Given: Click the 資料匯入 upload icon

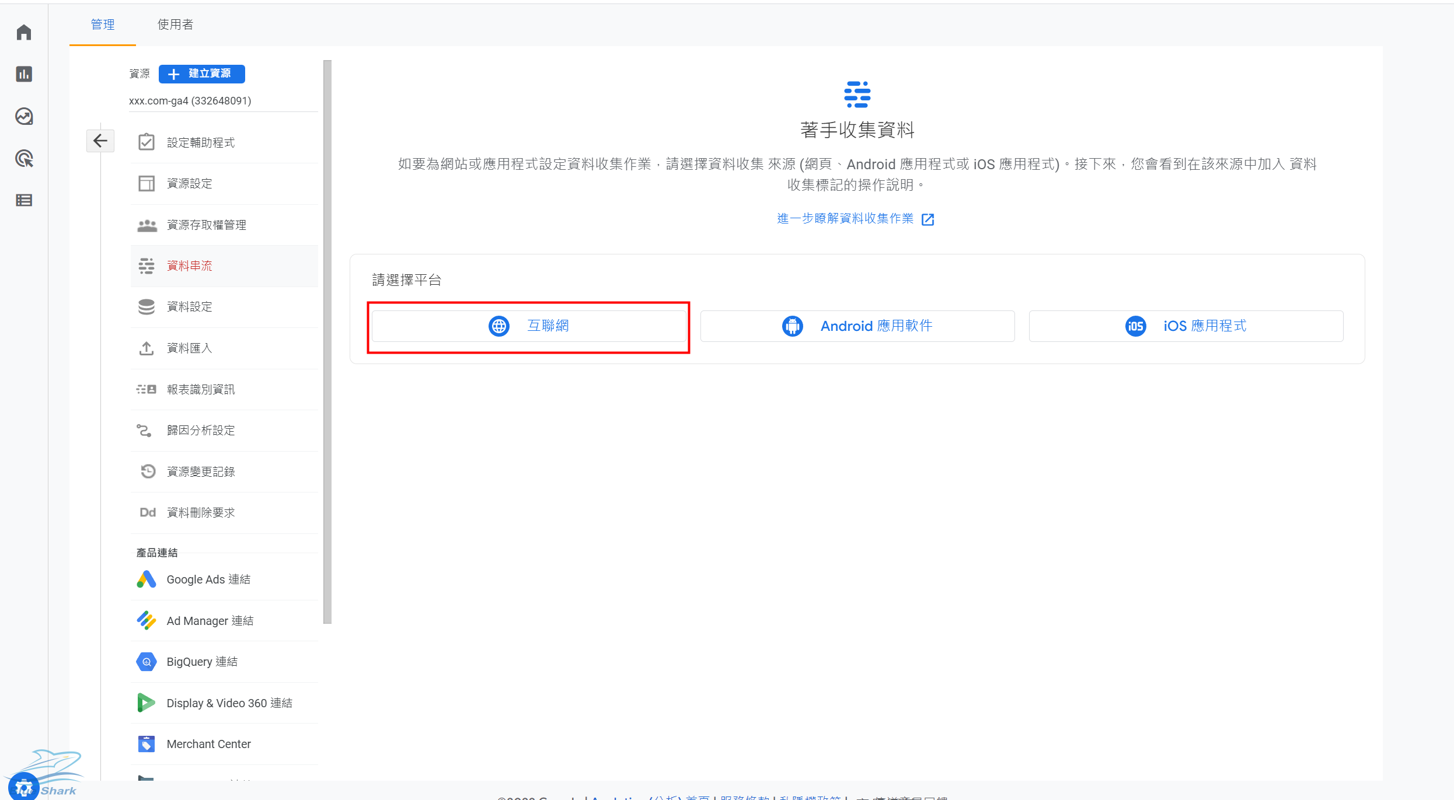Looking at the screenshot, I should click(x=147, y=348).
